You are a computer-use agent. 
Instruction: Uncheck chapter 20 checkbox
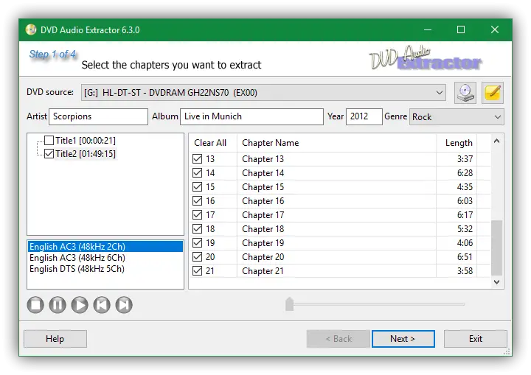click(197, 257)
